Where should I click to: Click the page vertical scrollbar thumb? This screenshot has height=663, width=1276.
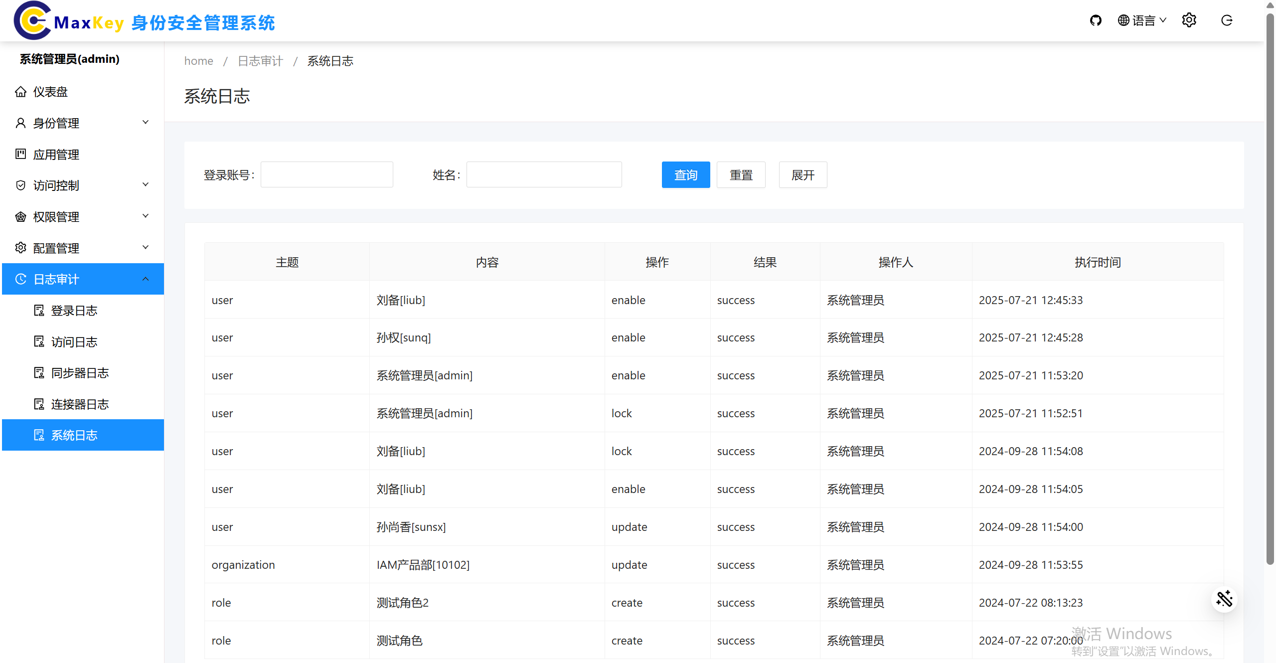1270,289
